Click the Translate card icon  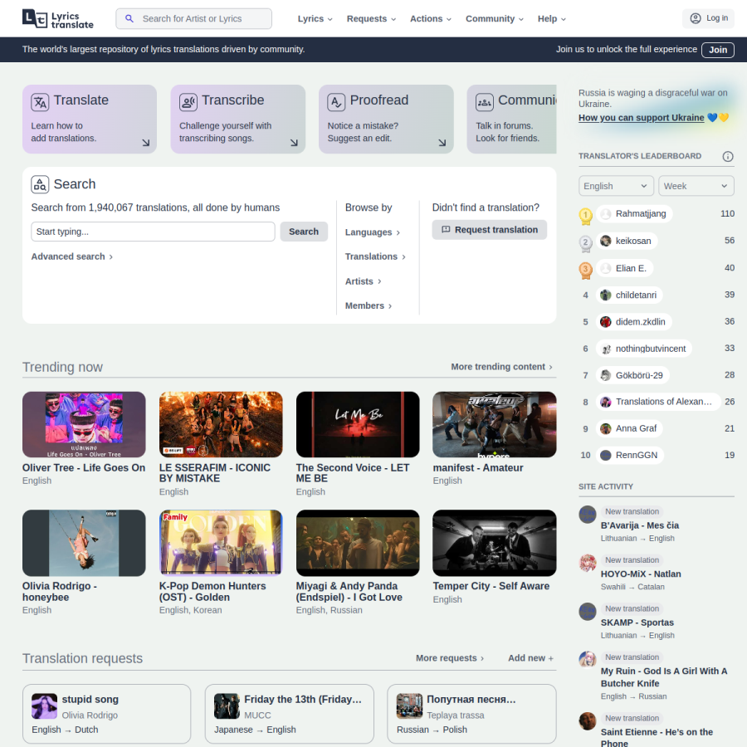[40, 102]
